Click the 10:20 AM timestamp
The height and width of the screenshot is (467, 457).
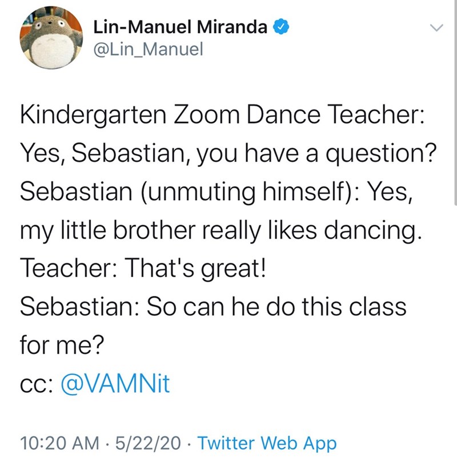[x=54, y=442]
